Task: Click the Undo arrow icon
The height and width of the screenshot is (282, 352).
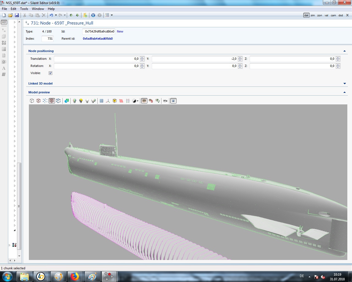Action: click(x=51, y=15)
